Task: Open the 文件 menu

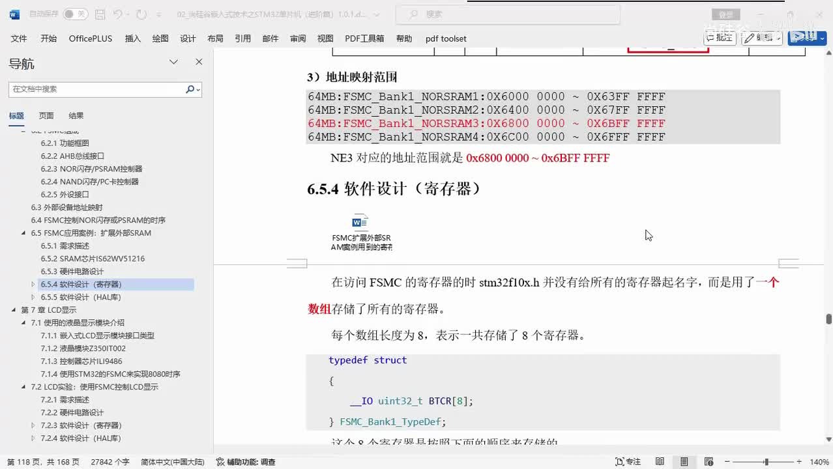Action: point(19,38)
